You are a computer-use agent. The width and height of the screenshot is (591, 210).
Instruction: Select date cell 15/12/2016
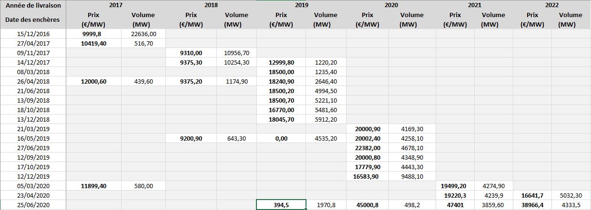(33, 34)
